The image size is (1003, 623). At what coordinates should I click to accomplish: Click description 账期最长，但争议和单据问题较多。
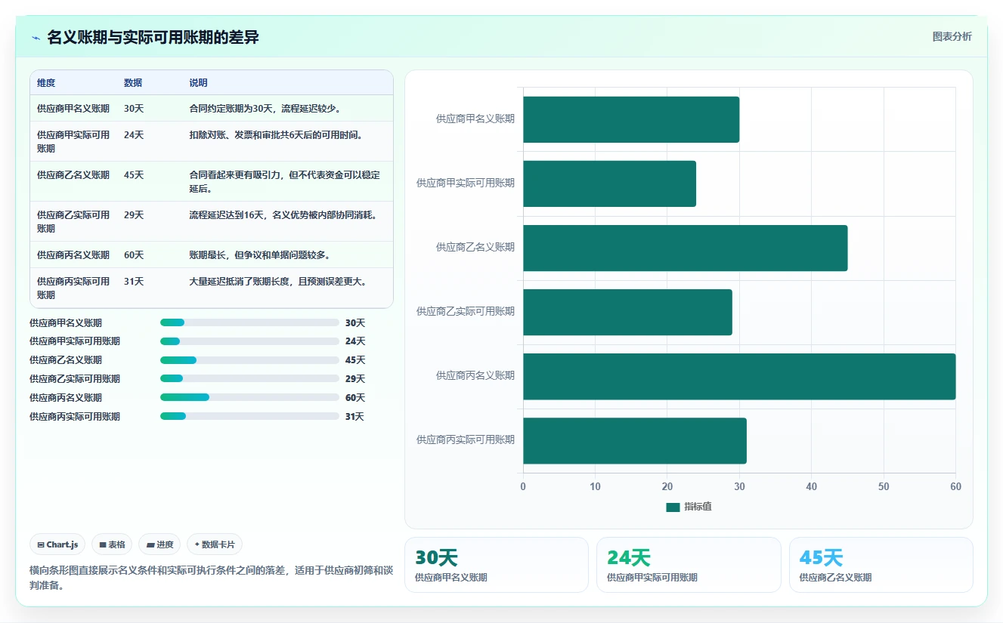pos(259,255)
